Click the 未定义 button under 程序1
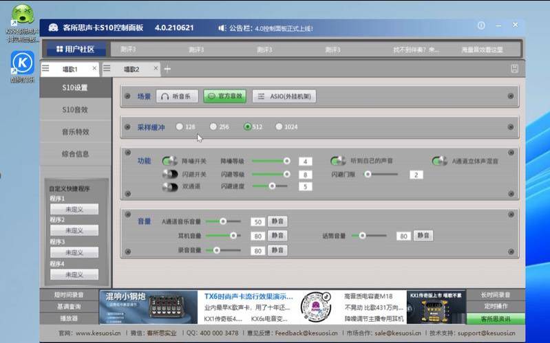 pos(74,209)
